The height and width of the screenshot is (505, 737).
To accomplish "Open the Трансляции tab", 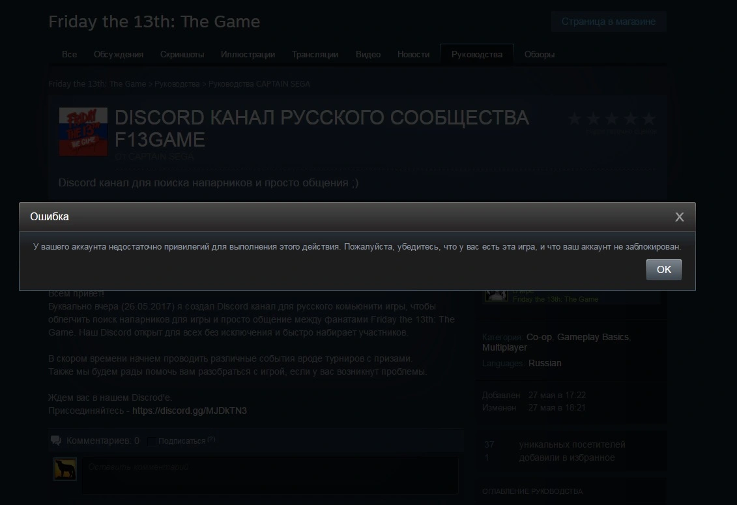I will (x=315, y=55).
